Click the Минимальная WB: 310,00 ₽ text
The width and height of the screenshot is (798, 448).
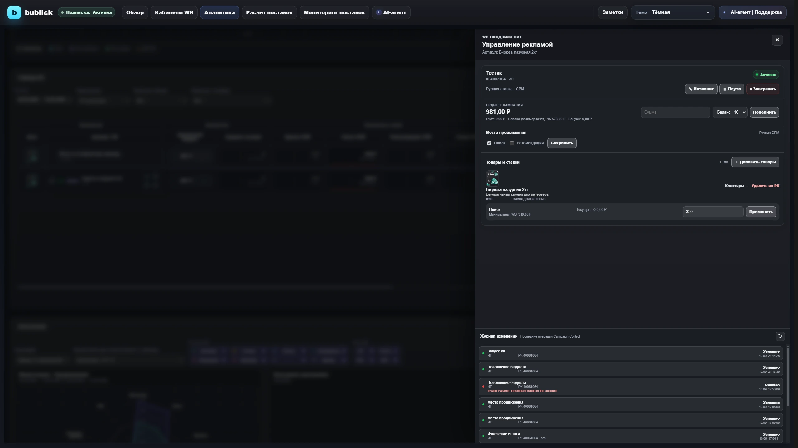(x=510, y=214)
